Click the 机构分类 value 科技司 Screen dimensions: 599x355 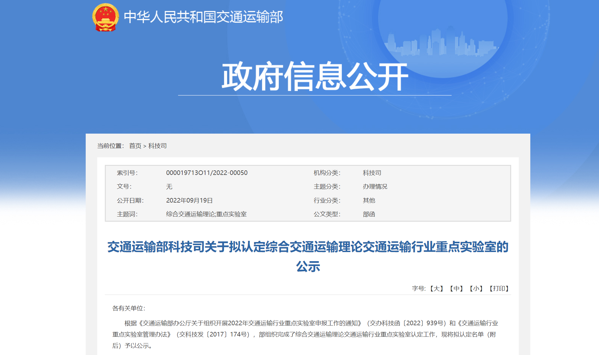click(x=372, y=173)
